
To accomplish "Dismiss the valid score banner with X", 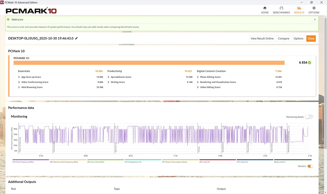I will click(315, 20).
